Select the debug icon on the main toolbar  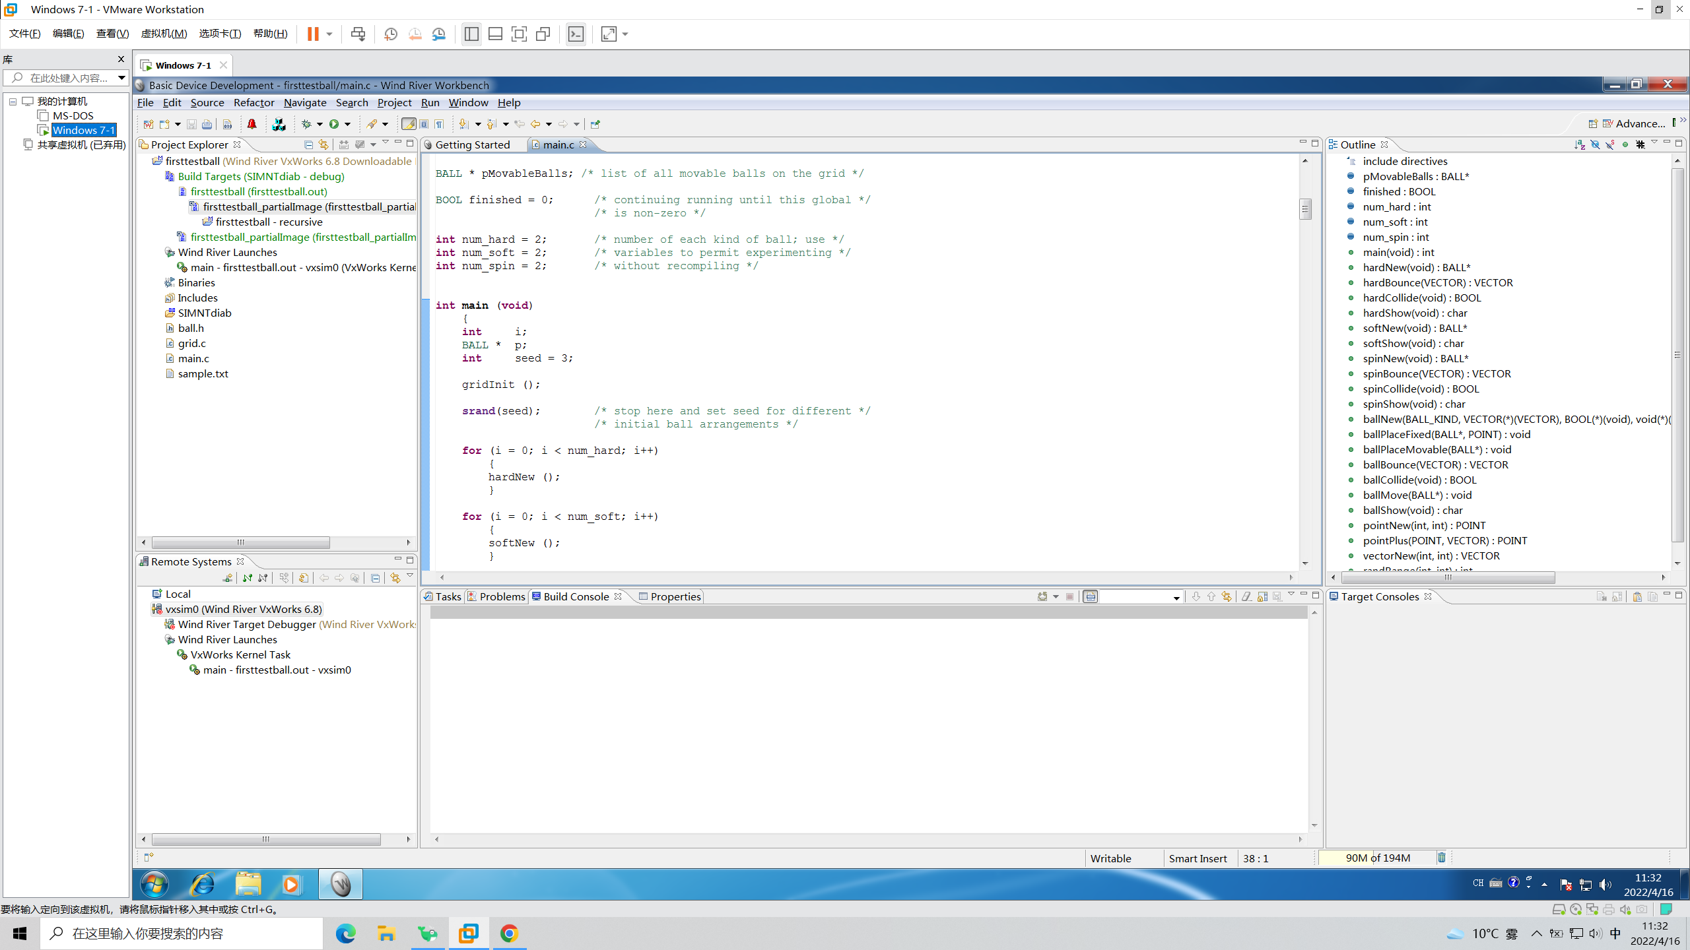tap(306, 124)
